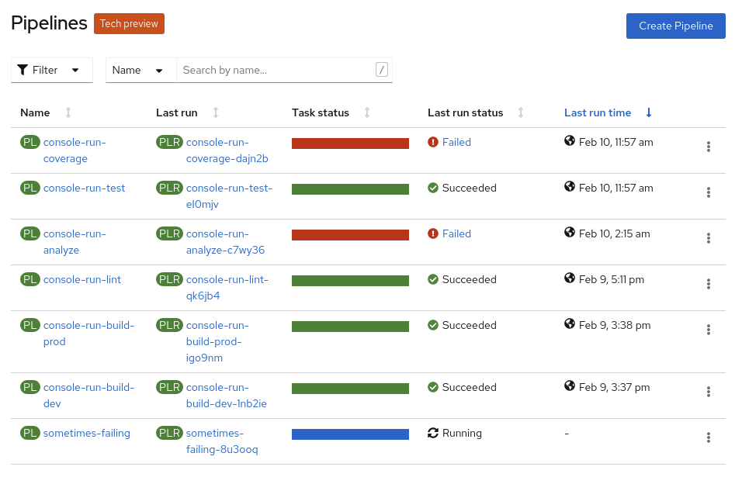
Task: Click kebab menu on console-run-lint row
Action: pyautogui.click(x=708, y=284)
